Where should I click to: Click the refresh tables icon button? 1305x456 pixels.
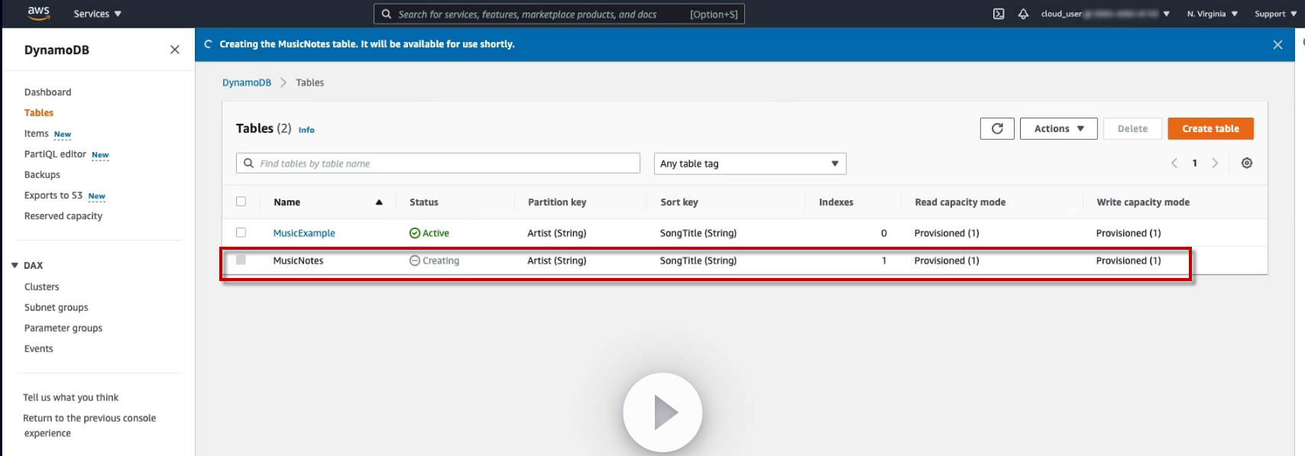coord(996,128)
